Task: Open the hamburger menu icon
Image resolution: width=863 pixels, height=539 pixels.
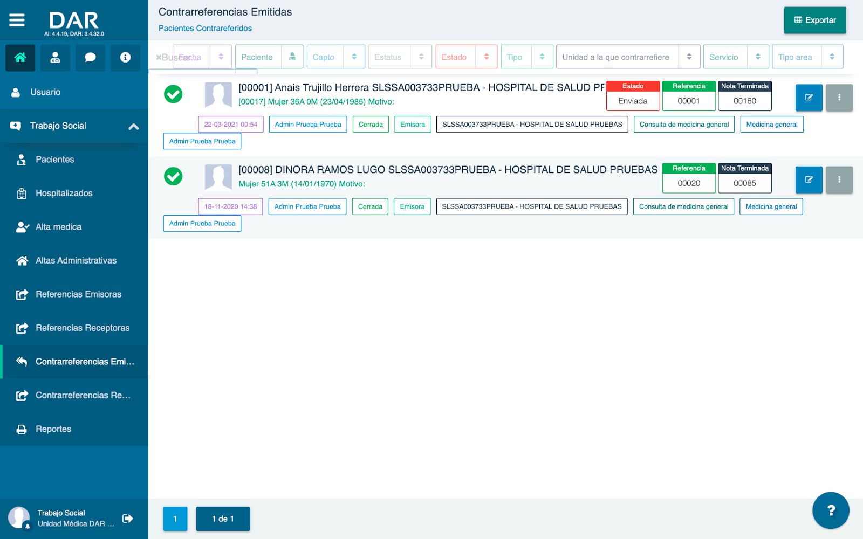Action: tap(17, 20)
